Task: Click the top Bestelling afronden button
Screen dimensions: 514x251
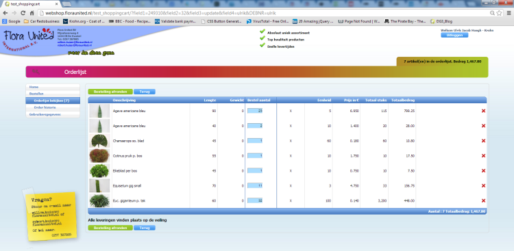Action: (x=110, y=92)
